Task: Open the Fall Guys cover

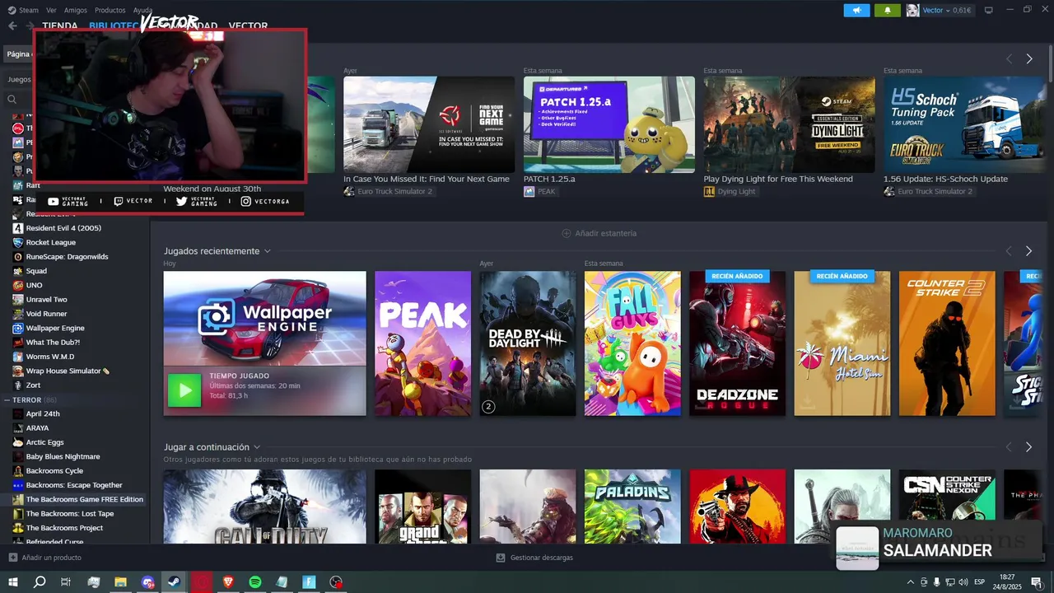Action: (x=632, y=343)
